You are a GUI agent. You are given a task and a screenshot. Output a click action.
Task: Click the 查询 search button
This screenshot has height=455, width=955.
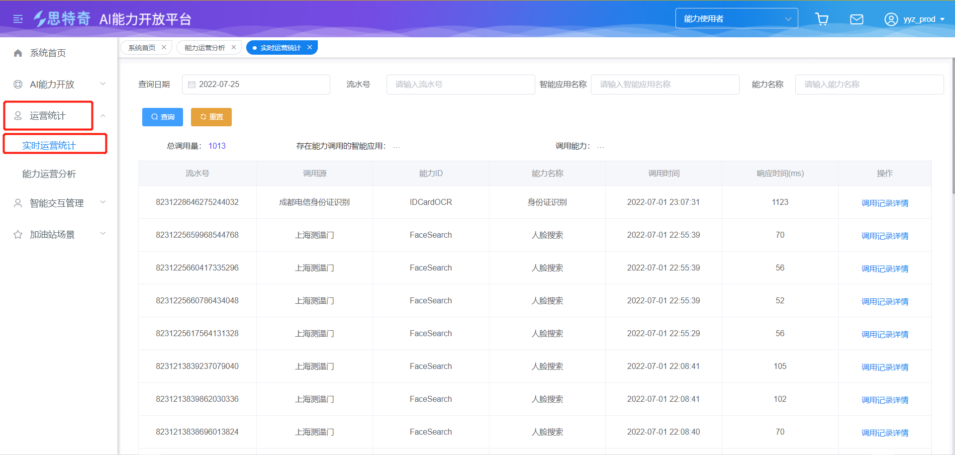[x=163, y=117]
